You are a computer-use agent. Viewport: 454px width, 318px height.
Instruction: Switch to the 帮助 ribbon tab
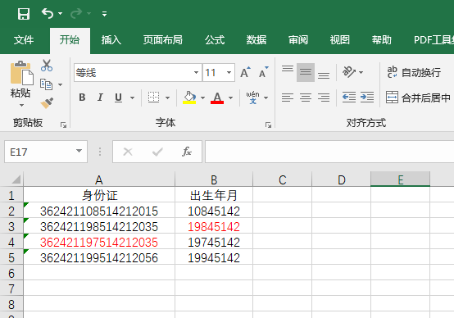382,40
